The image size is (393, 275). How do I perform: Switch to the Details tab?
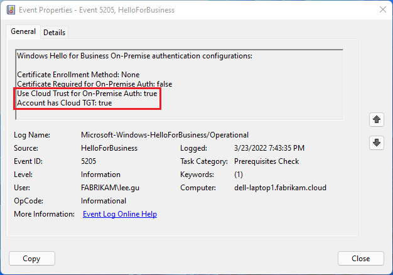pos(54,33)
